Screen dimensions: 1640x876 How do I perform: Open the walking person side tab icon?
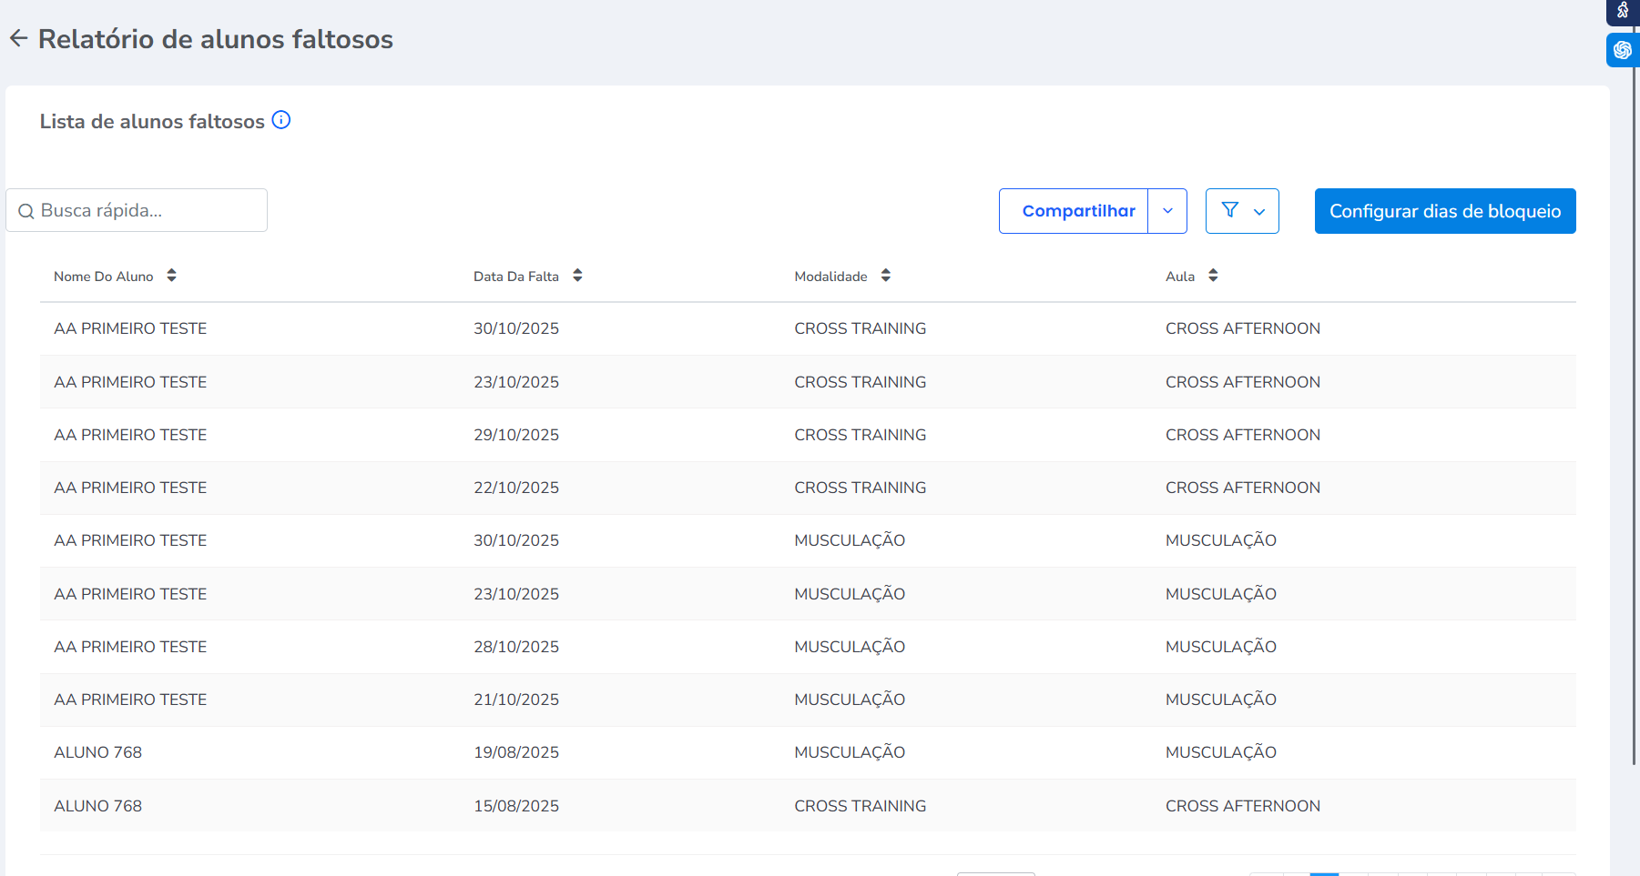[1623, 11]
